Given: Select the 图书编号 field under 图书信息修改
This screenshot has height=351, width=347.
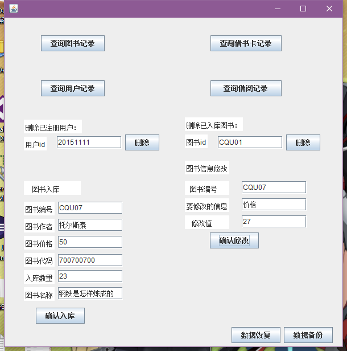Looking at the screenshot, I should tap(274, 187).
